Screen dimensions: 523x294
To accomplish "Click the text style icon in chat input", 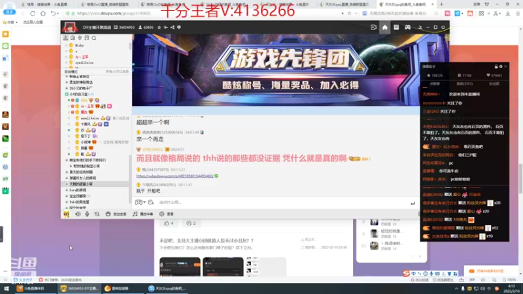I will [151, 203].
